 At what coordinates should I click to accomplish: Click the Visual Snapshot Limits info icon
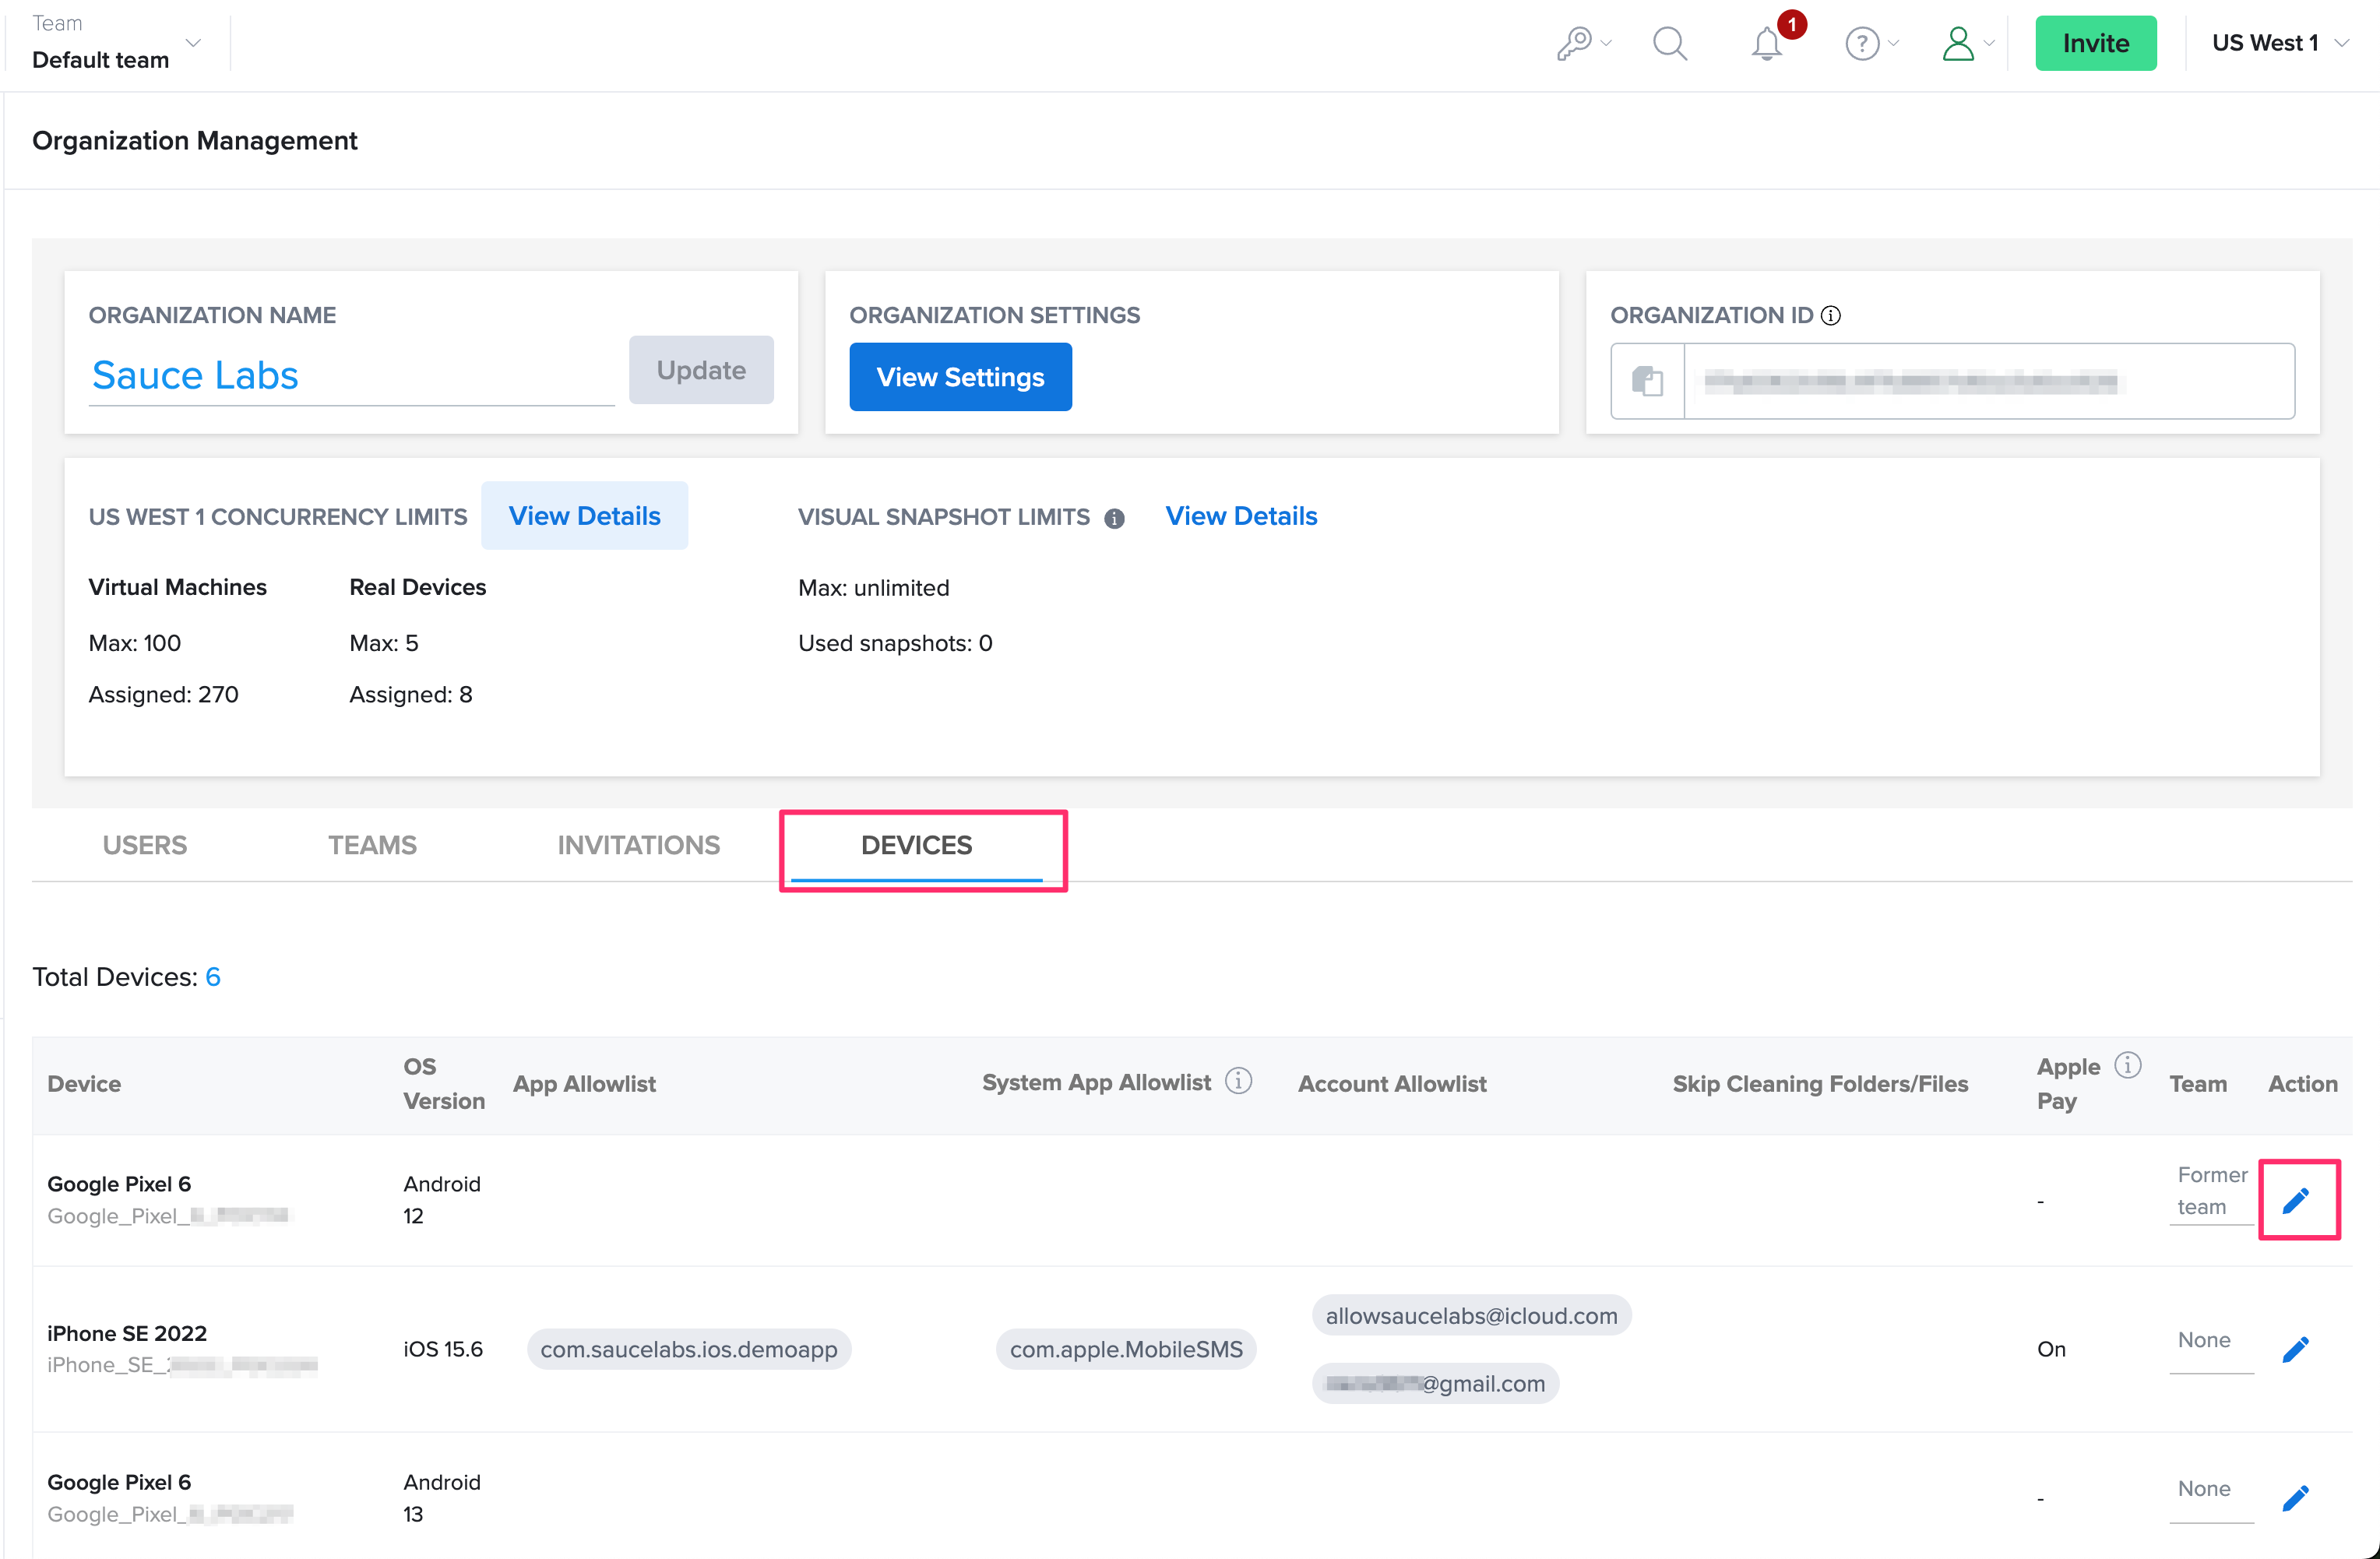point(1116,518)
